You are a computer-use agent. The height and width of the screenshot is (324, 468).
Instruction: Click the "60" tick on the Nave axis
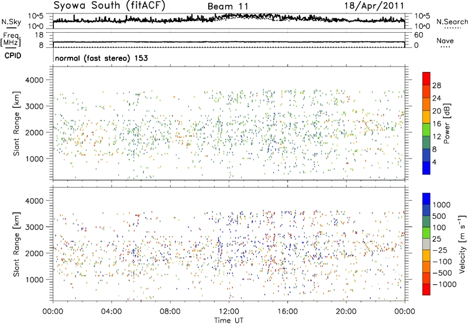tap(418, 35)
